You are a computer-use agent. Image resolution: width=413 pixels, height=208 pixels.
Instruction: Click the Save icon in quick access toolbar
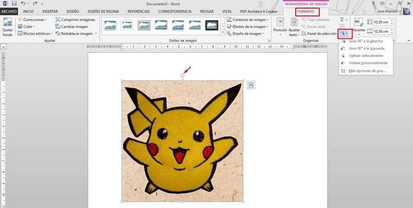pyautogui.click(x=14, y=3)
